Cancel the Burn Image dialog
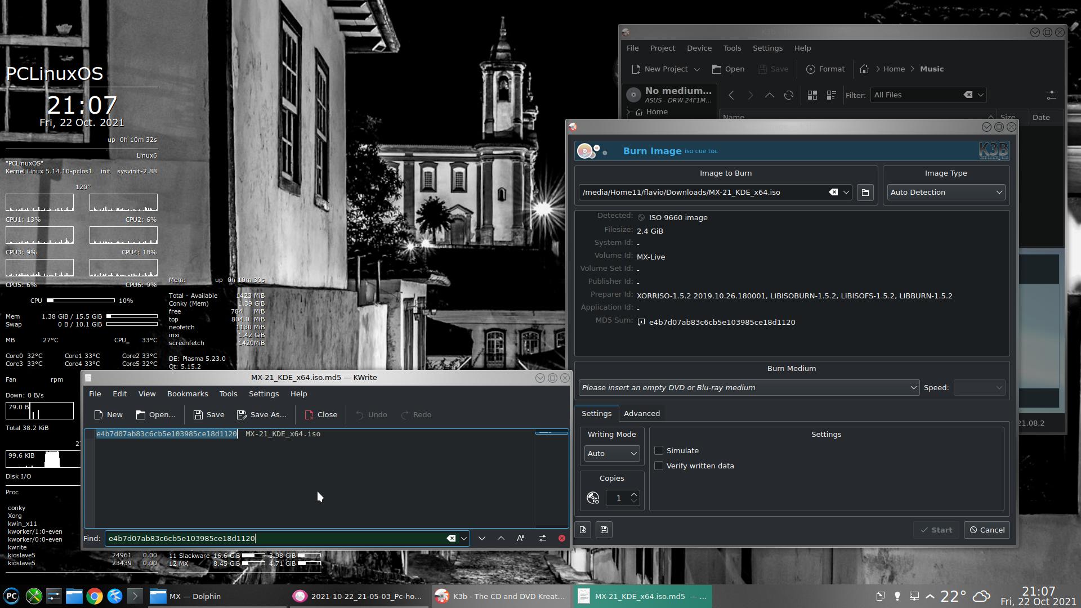Screen dimensions: 1081x608 click(x=987, y=530)
